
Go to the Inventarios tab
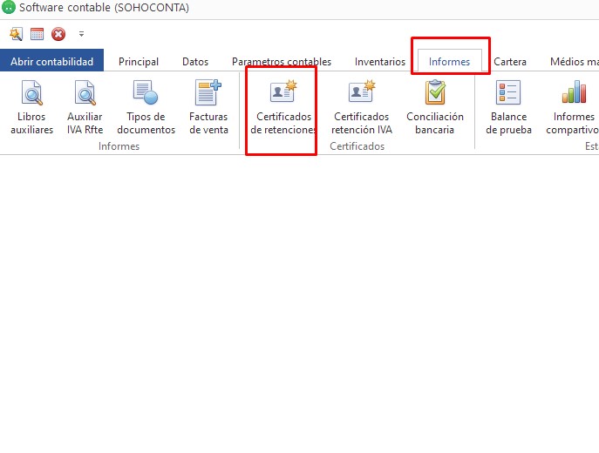pyautogui.click(x=379, y=62)
